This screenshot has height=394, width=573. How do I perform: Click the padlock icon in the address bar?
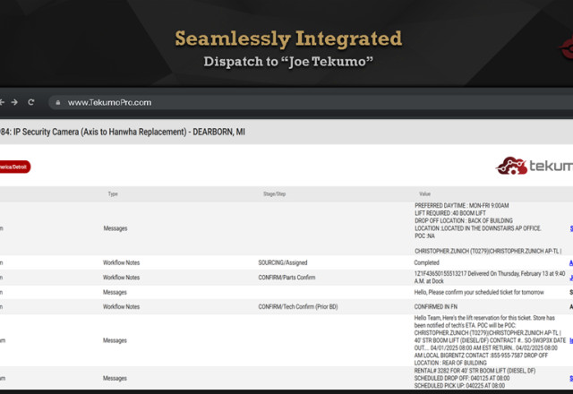57,103
